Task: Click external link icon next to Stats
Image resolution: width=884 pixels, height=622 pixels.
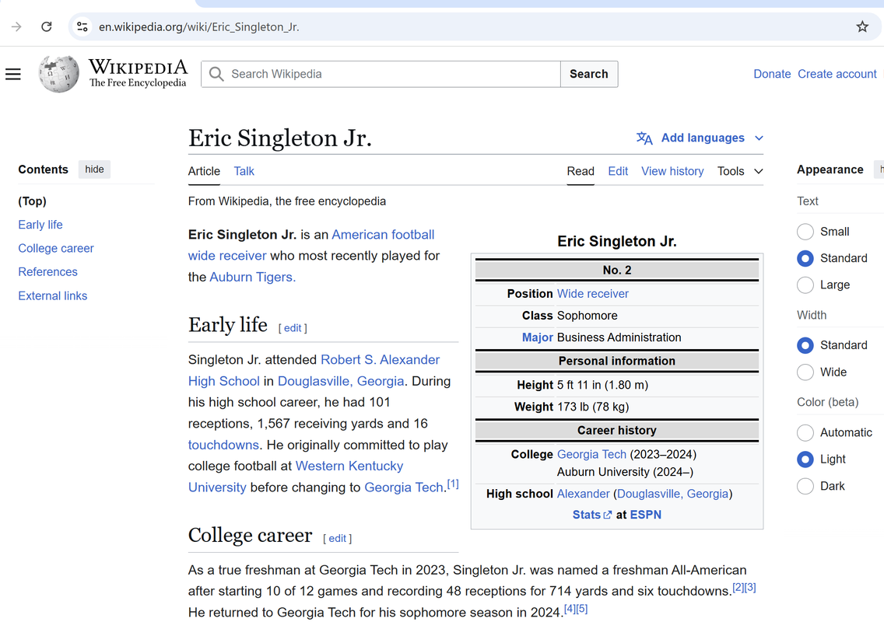Action: [x=607, y=515]
